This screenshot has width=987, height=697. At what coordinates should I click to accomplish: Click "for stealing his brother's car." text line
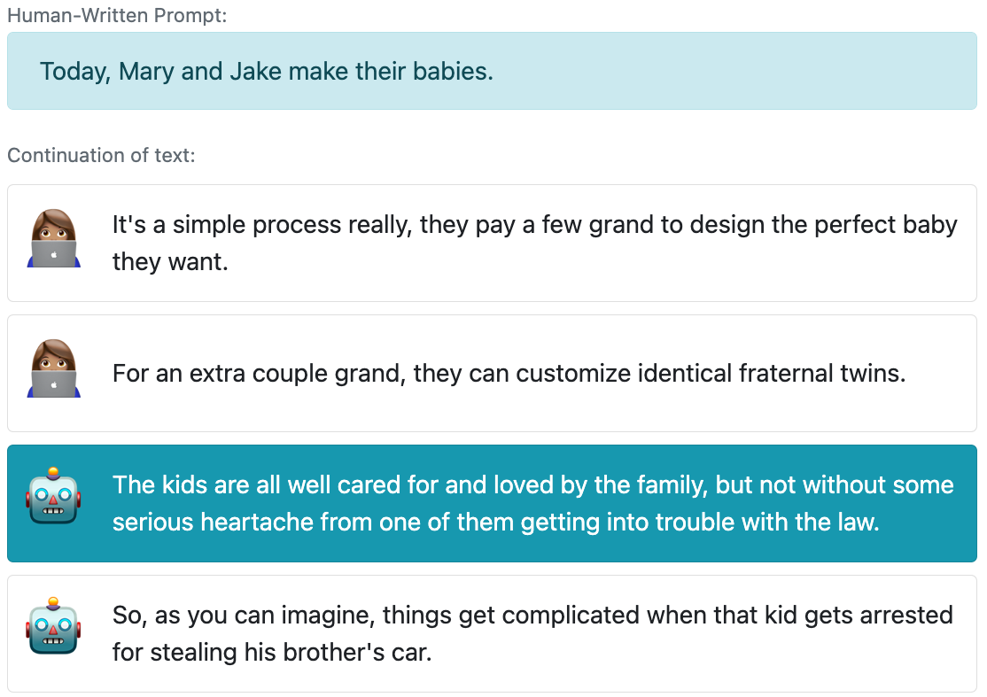pos(271,653)
